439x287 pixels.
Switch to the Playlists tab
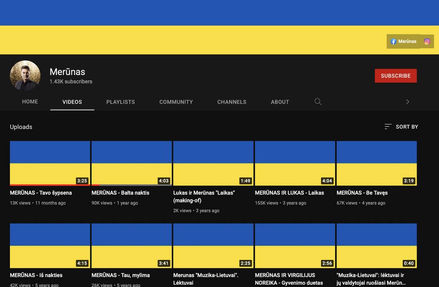121,102
